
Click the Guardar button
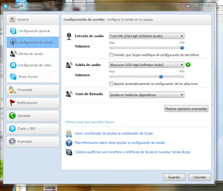point(174,177)
